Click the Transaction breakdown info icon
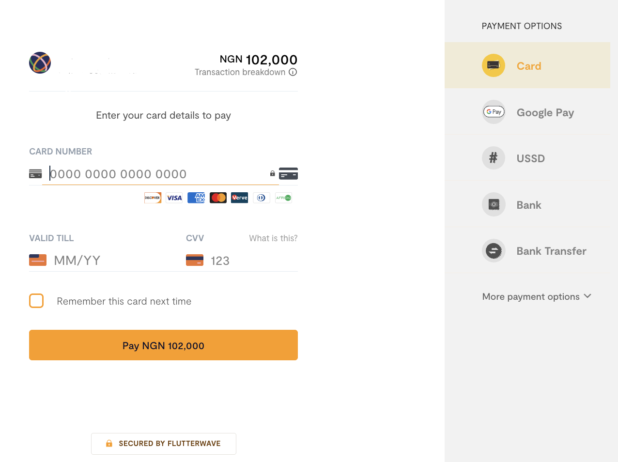The height and width of the screenshot is (462, 618). (293, 72)
